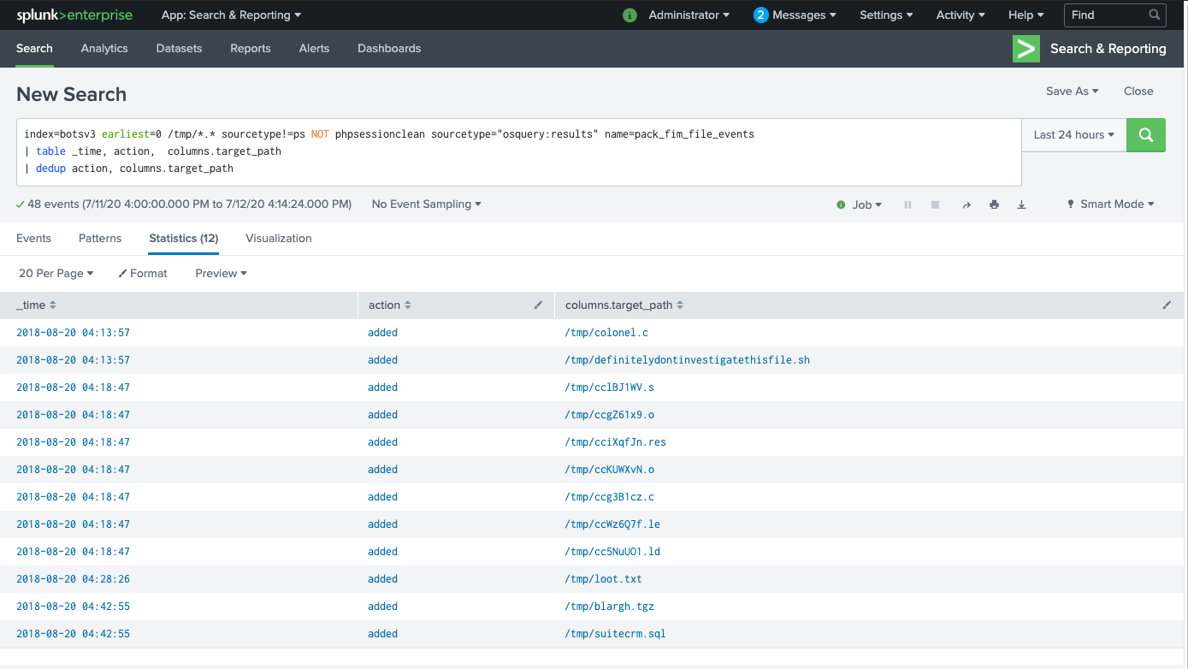
Task: Switch to Statistics (12) tab
Action: pyautogui.click(x=184, y=239)
